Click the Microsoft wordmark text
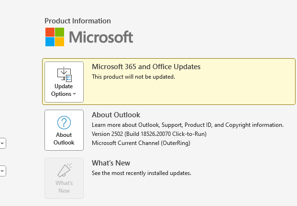The width and height of the screenshot is (297, 206). [101, 37]
